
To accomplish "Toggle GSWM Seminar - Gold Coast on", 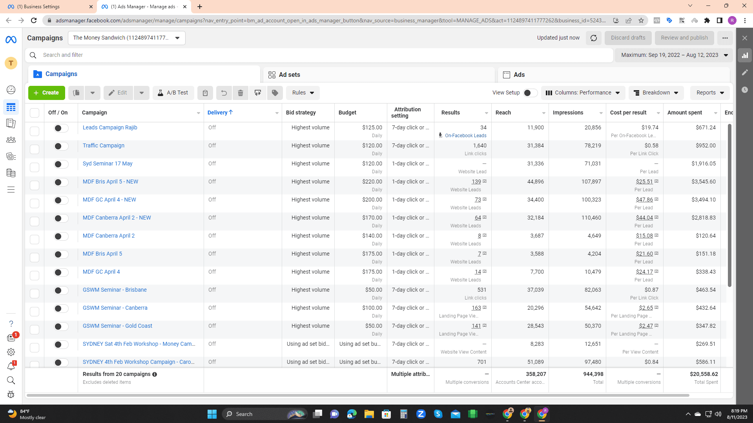I will (x=61, y=327).
